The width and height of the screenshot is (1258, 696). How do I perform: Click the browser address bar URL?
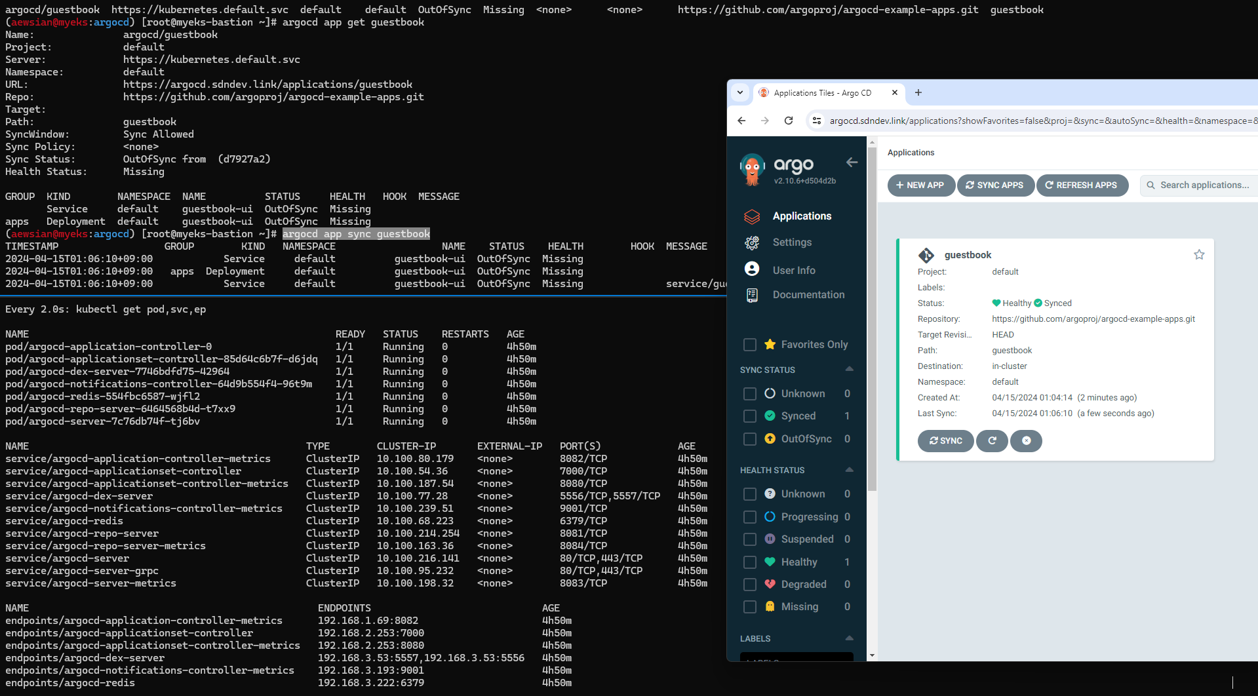[x=1042, y=121]
